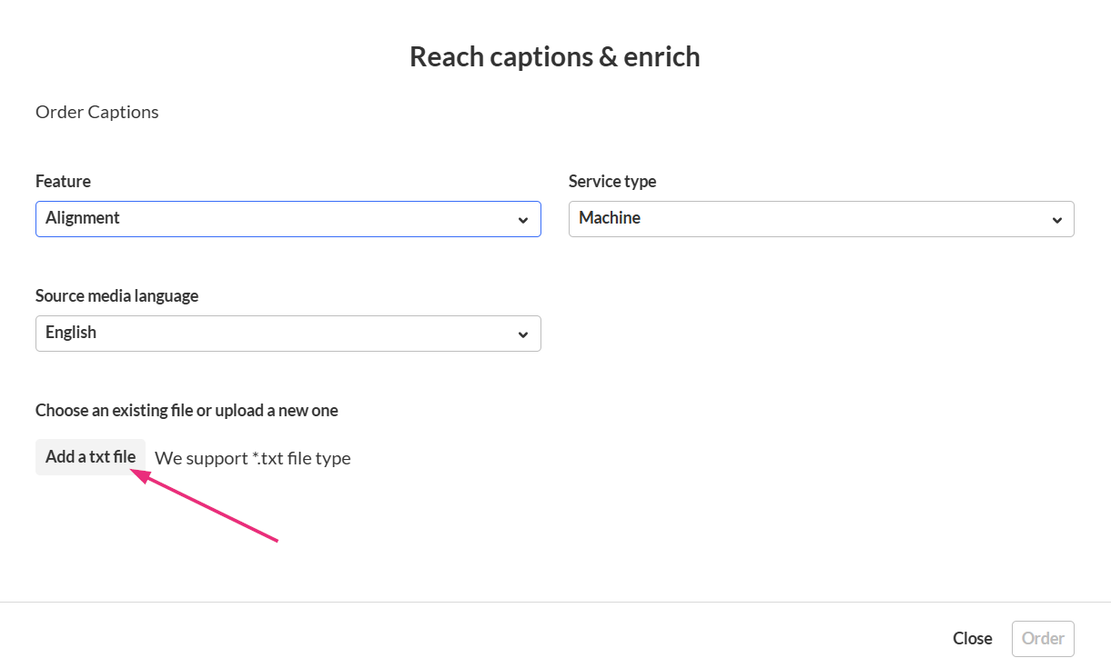Click the Order Captions subtitle text
The height and width of the screenshot is (668, 1111).
pyautogui.click(x=97, y=112)
